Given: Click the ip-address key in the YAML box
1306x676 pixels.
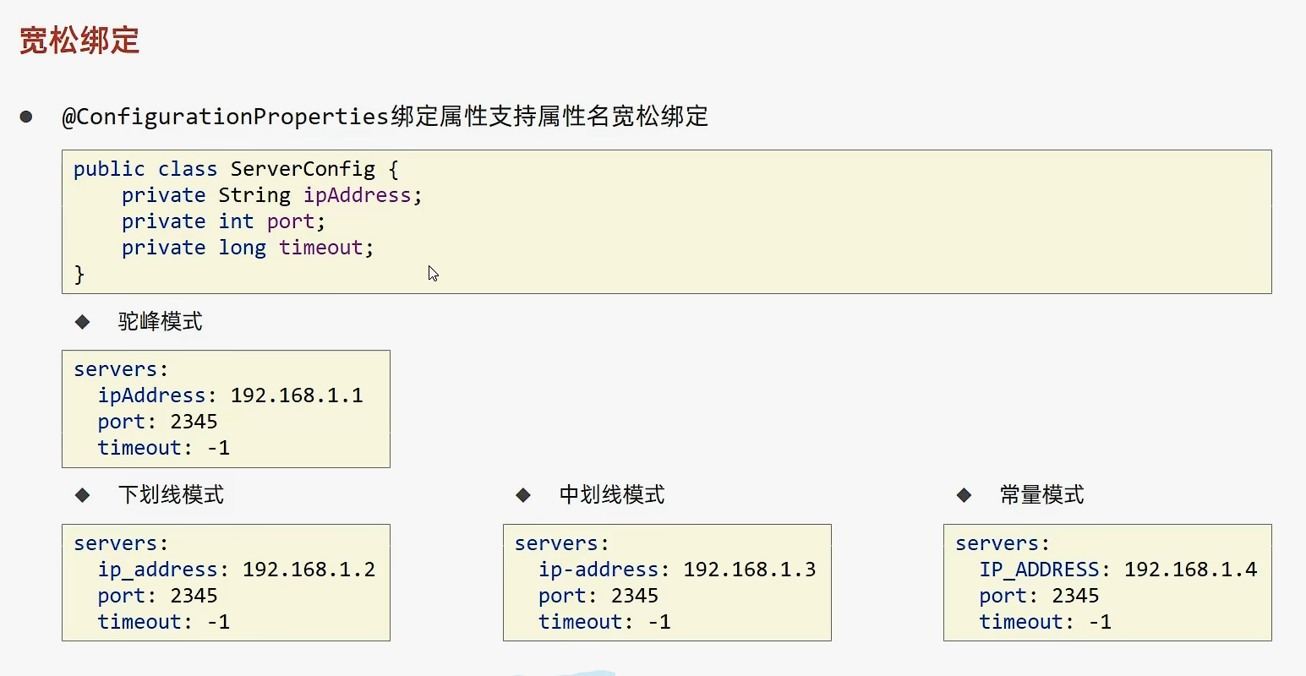Looking at the screenshot, I should pyautogui.click(x=598, y=570).
